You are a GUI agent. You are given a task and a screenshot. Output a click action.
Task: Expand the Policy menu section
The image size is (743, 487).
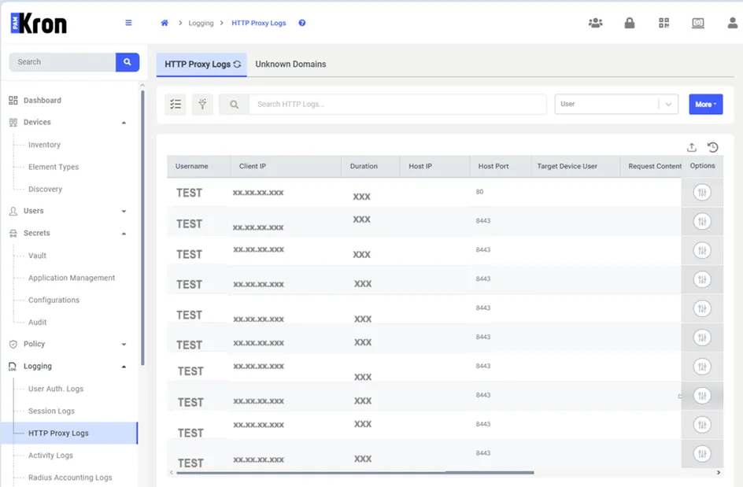(124, 345)
